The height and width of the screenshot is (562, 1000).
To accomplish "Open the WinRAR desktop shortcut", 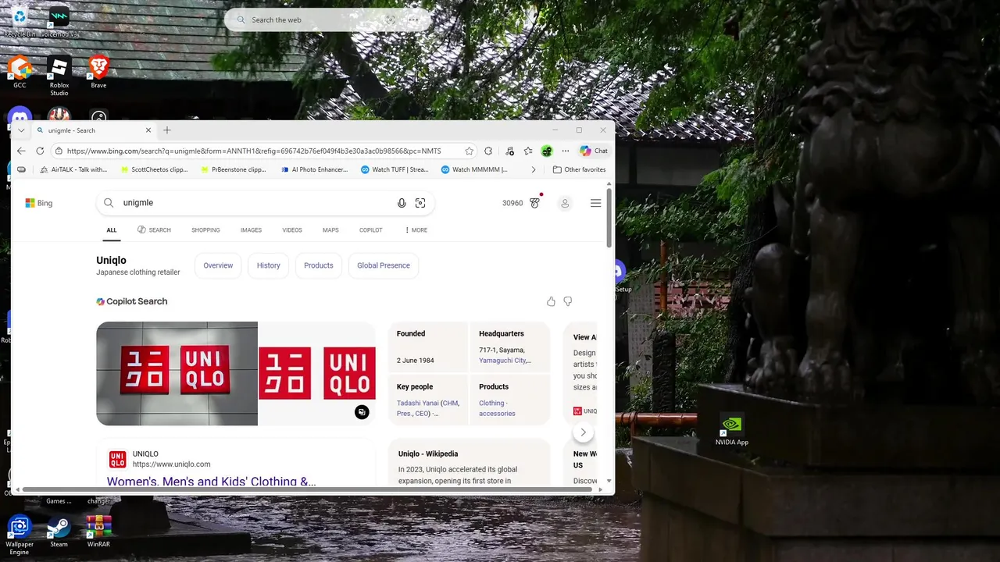I will 98,531.
